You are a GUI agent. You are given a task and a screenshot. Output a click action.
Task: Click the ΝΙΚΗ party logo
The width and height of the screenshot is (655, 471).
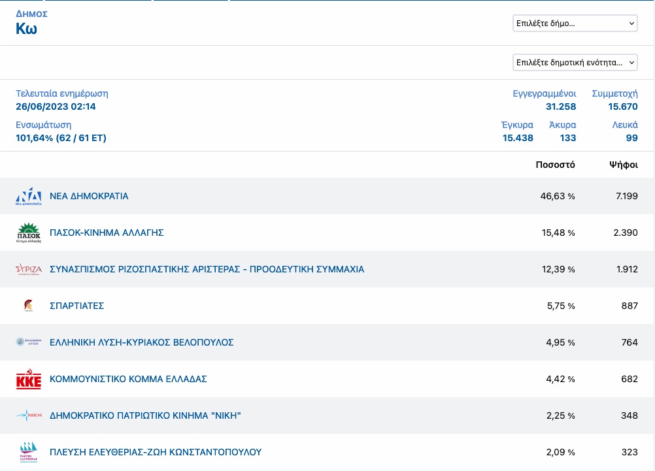tap(28, 415)
